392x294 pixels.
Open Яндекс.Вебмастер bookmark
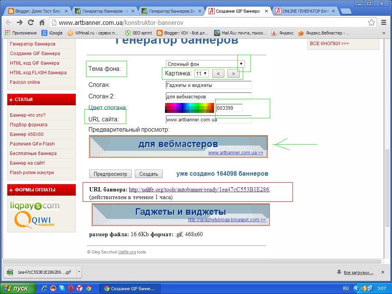324,33
